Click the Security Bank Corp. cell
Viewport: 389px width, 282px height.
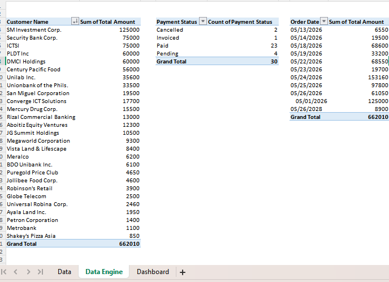42,38
